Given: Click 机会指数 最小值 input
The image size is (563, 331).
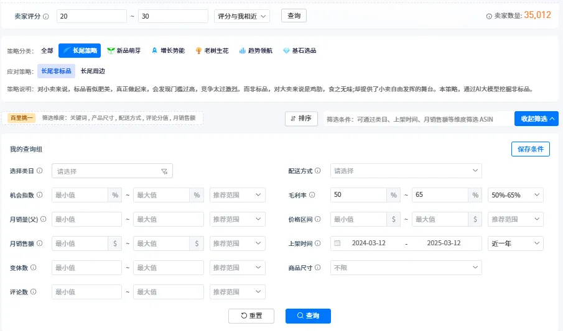Looking at the screenshot, I should (80, 195).
